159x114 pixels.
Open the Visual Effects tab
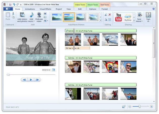[45, 9]
